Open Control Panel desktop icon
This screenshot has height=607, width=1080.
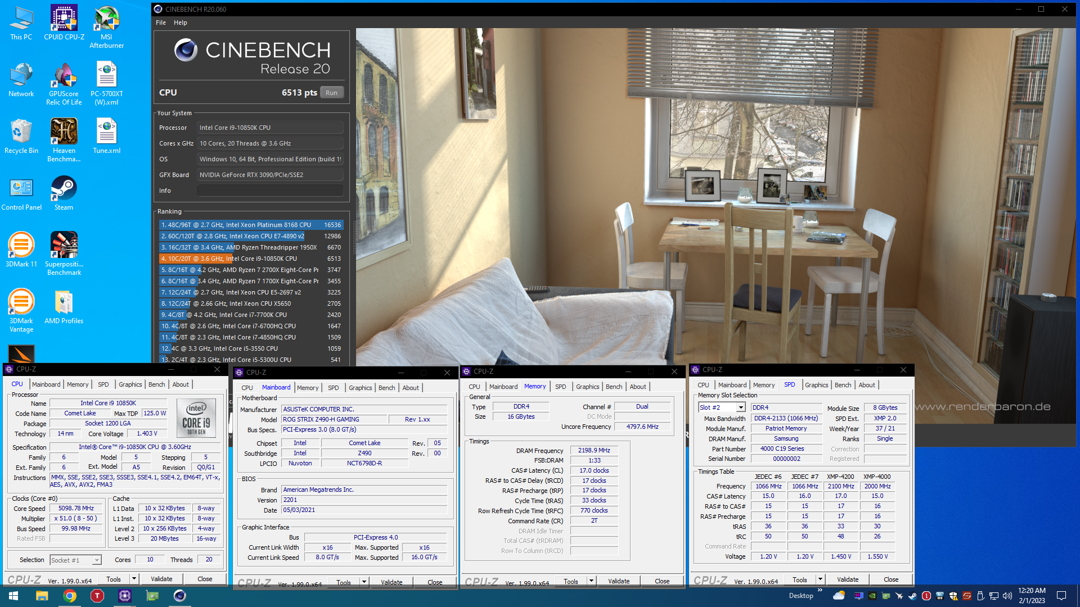pyautogui.click(x=21, y=193)
